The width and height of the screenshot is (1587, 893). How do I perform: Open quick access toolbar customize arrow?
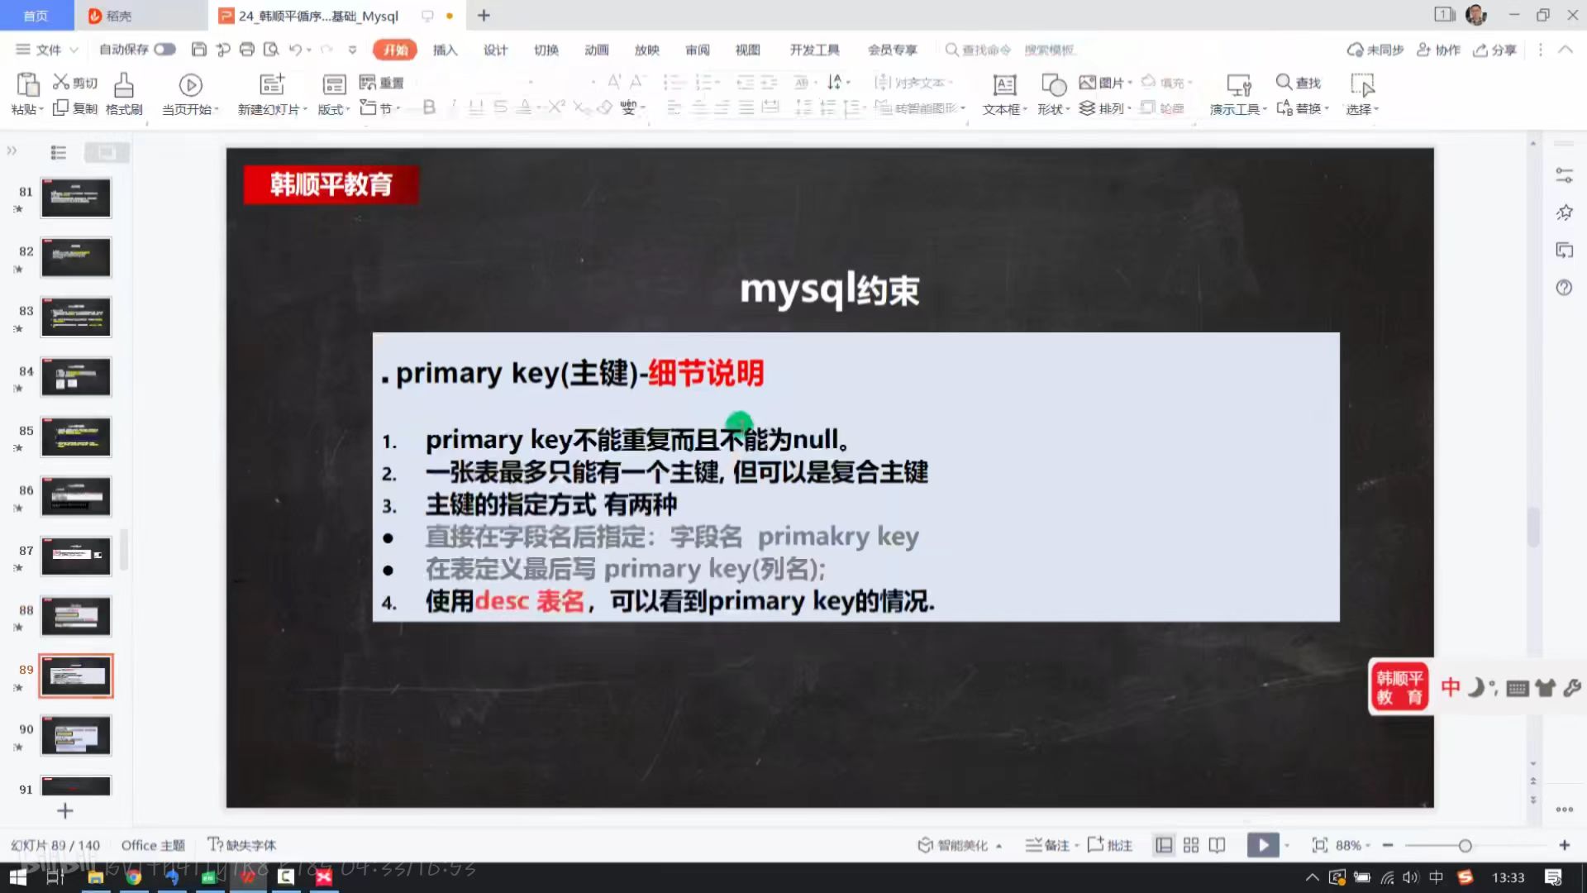click(x=352, y=50)
